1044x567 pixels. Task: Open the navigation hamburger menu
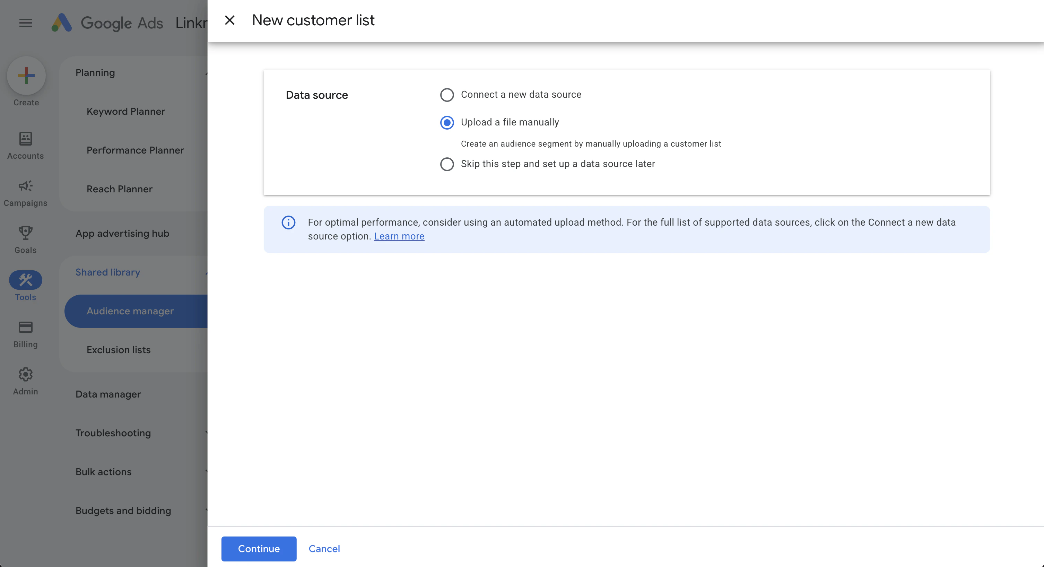pos(25,23)
